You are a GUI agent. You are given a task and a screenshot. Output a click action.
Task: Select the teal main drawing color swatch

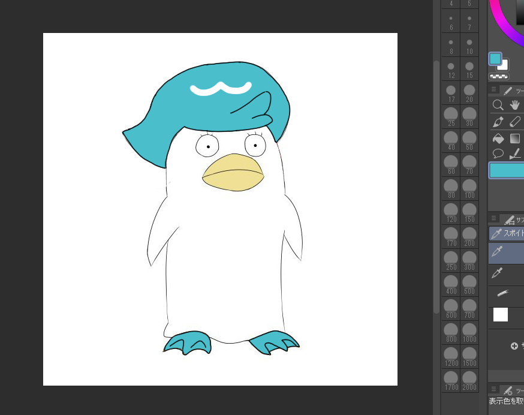click(x=495, y=59)
